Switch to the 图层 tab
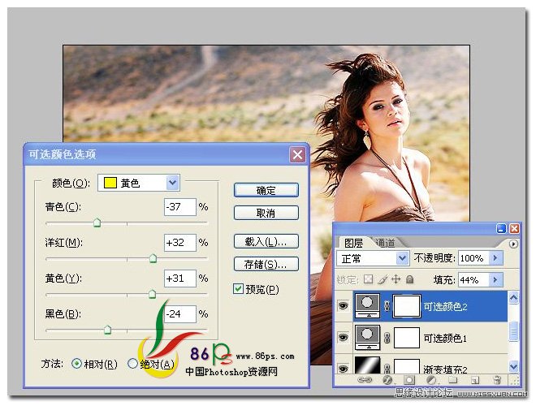This screenshot has height=406, width=536. click(x=354, y=243)
